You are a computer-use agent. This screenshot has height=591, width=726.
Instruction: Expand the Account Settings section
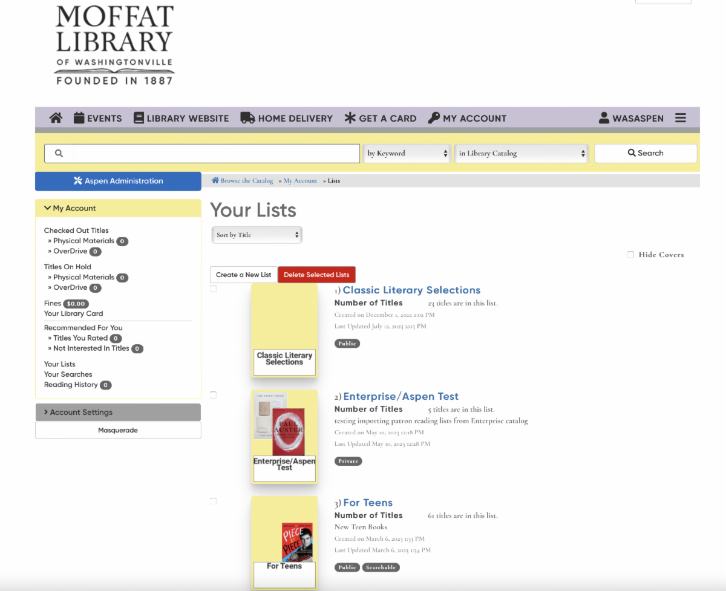(x=118, y=412)
